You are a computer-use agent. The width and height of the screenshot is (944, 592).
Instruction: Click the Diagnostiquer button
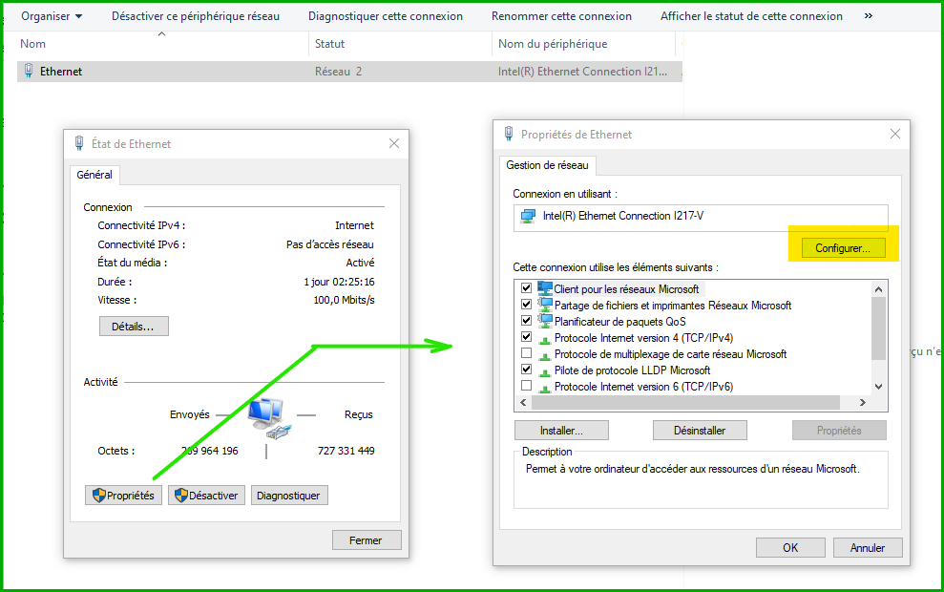tap(289, 496)
